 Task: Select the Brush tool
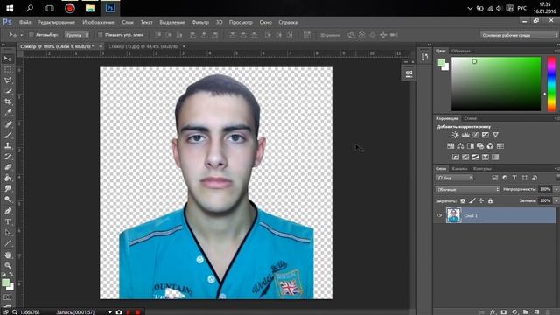click(8, 135)
